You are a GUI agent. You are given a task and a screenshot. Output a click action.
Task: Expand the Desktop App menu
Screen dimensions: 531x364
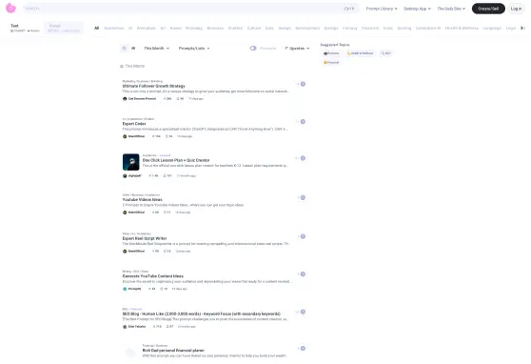[x=417, y=9]
